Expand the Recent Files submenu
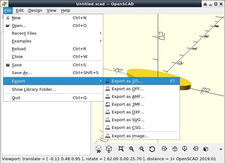This screenshot has width=225, height=163. click(53, 33)
